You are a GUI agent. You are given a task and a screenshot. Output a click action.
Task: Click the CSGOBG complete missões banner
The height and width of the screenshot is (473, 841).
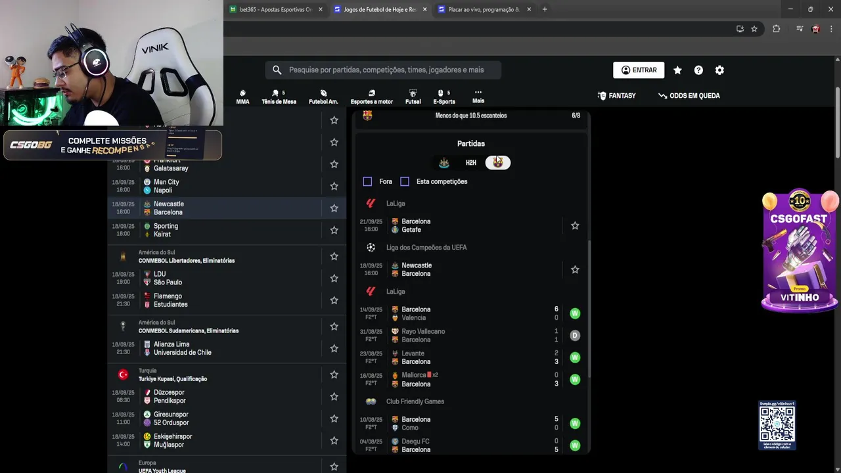click(112, 145)
